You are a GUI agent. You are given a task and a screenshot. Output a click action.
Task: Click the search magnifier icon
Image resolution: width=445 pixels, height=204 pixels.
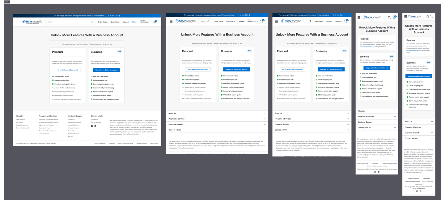92,22
